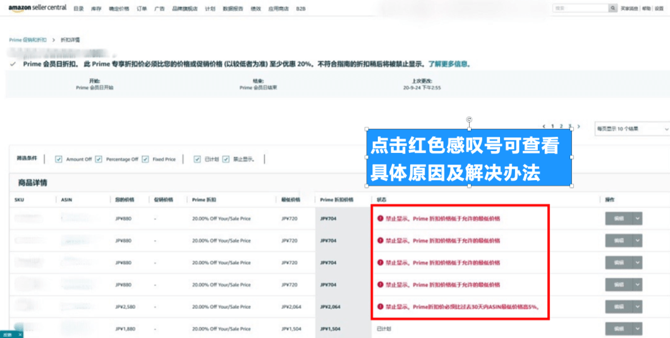Click red warning icon in second row

point(380,241)
